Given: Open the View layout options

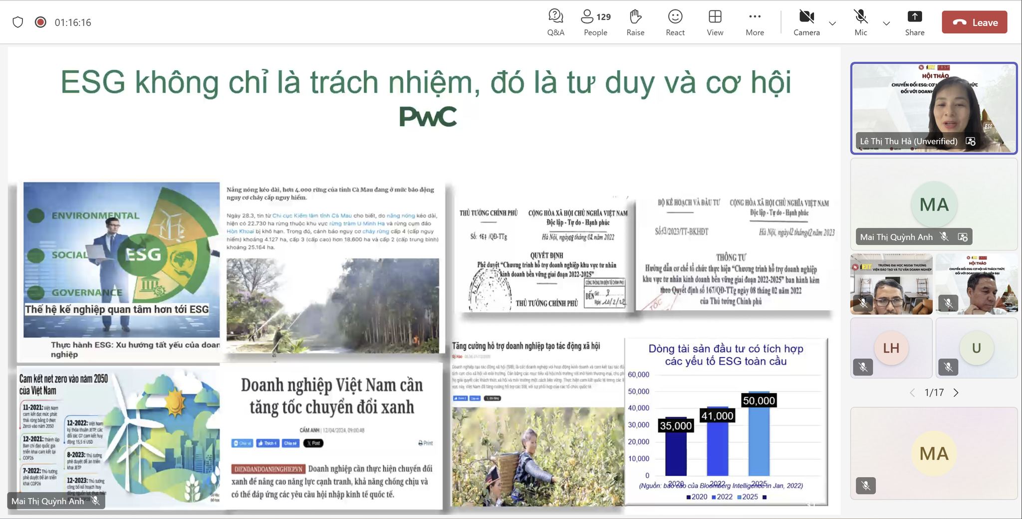Looking at the screenshot, I should click(x=715, y=22).
